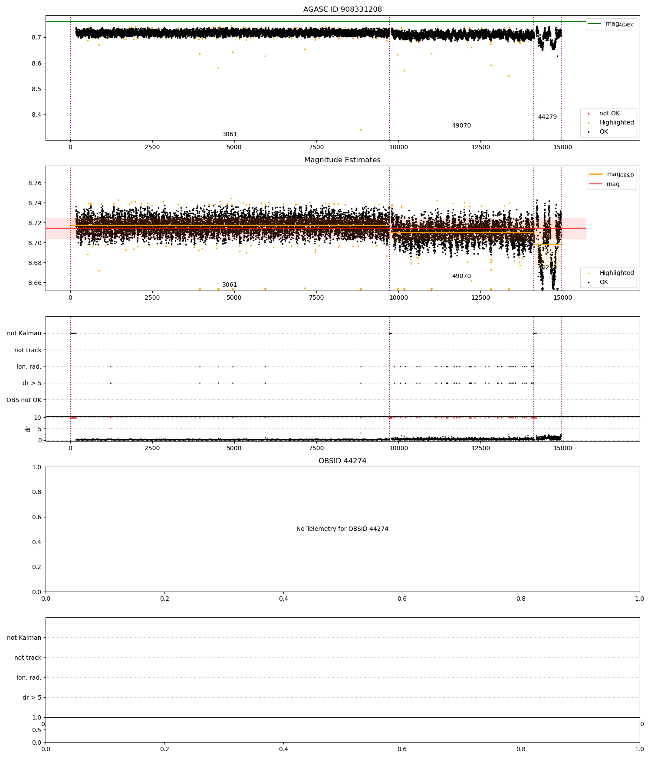Image resolution: width=651 pixels, height=759 pixels.
Task: Click the "10" tick on the dr axis
Action: 38,418
